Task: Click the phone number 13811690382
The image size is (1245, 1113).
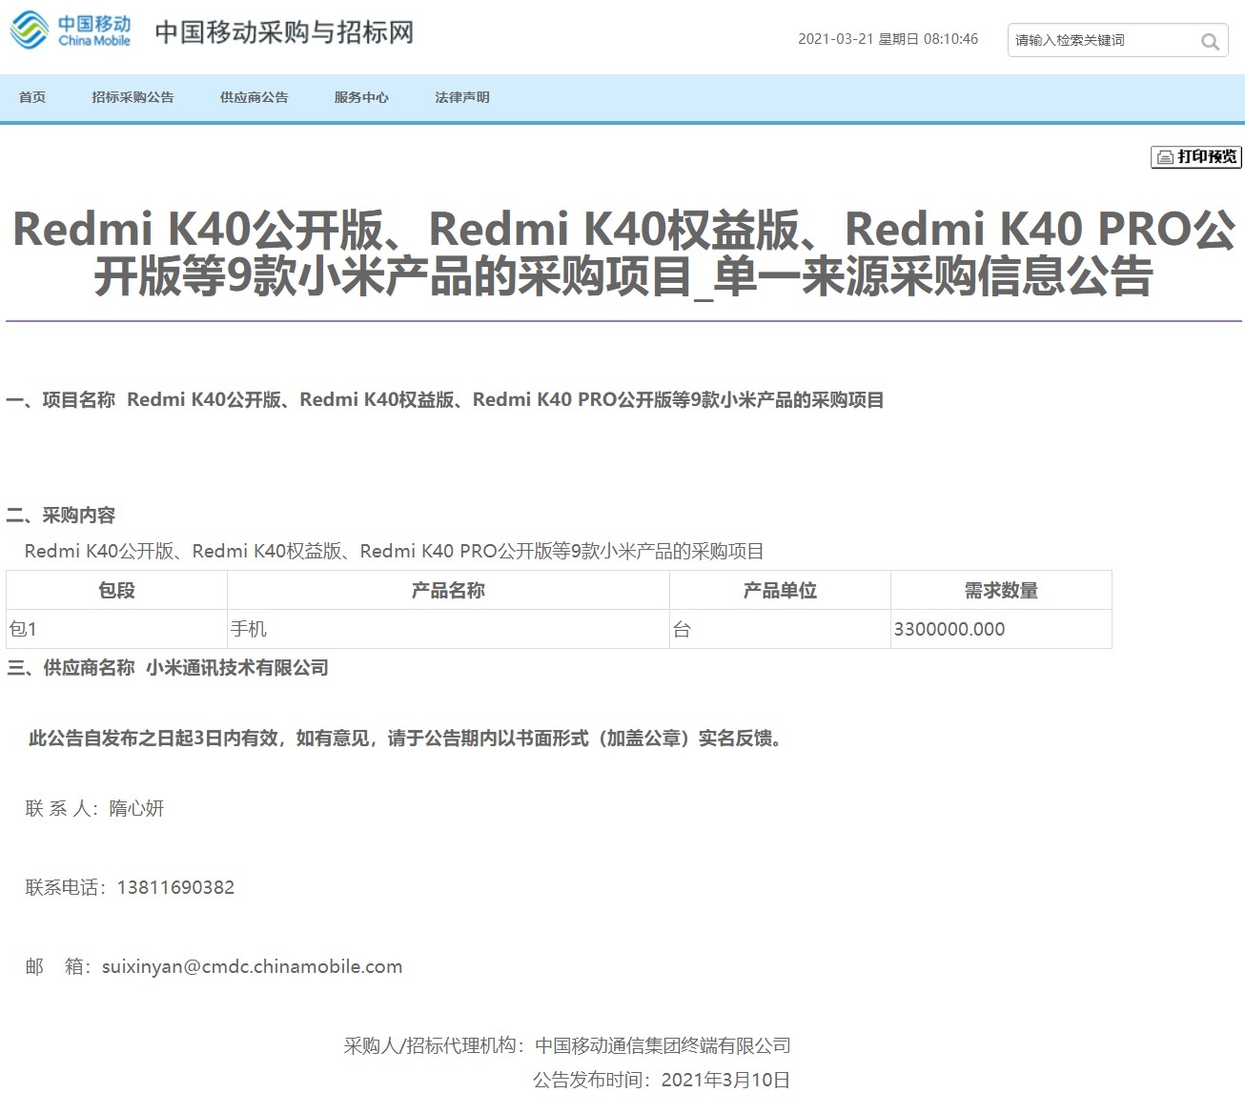Action: (x=175, y=887)
